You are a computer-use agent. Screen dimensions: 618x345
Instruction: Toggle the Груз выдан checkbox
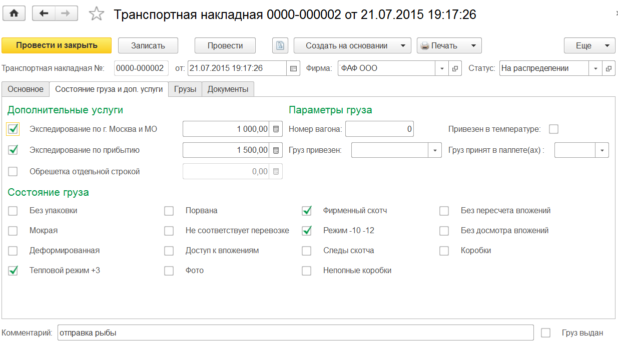pyautogui.click(x=546, y=333)
